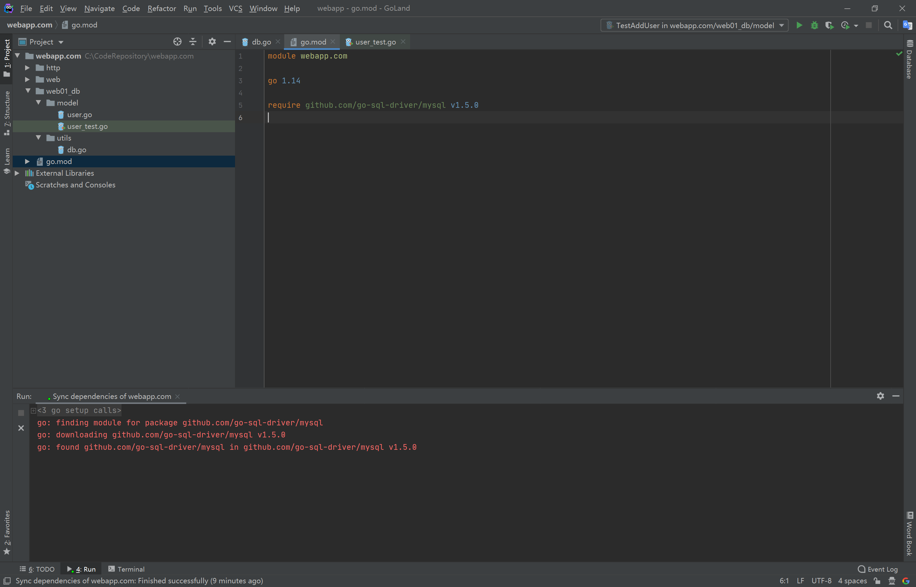The height and width of the screenshot is (587, 916).
Task: Open the Refactor menu
Action: click(161, 8)
